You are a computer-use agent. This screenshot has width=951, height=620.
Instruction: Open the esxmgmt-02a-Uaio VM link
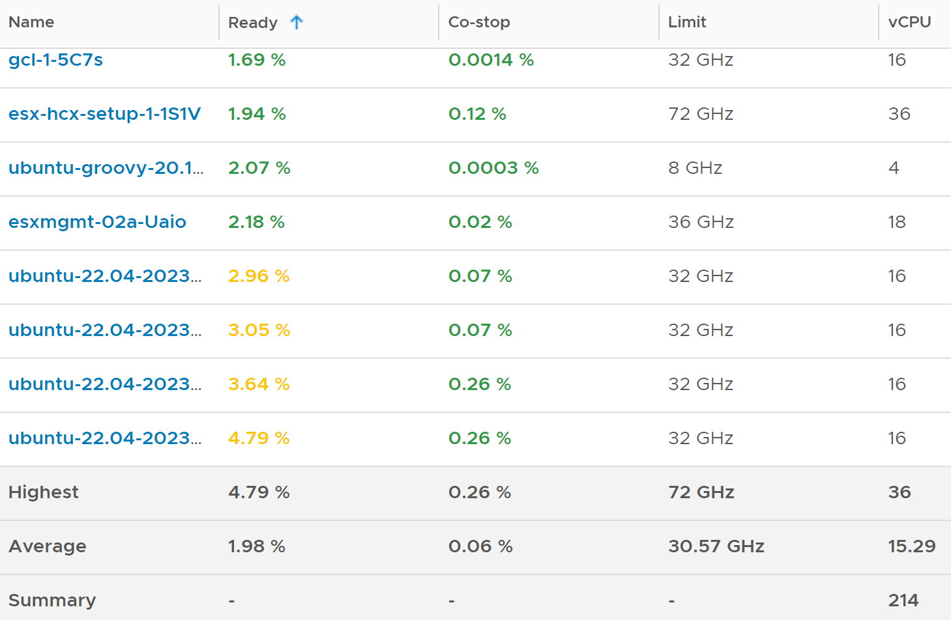pyautogui.click(x=97, y=222)
